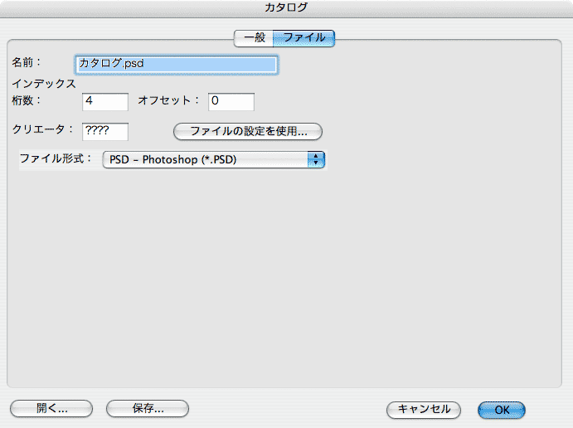Click the オフセット input field
The height and width of the screenshot is (428, 573).
231,102
